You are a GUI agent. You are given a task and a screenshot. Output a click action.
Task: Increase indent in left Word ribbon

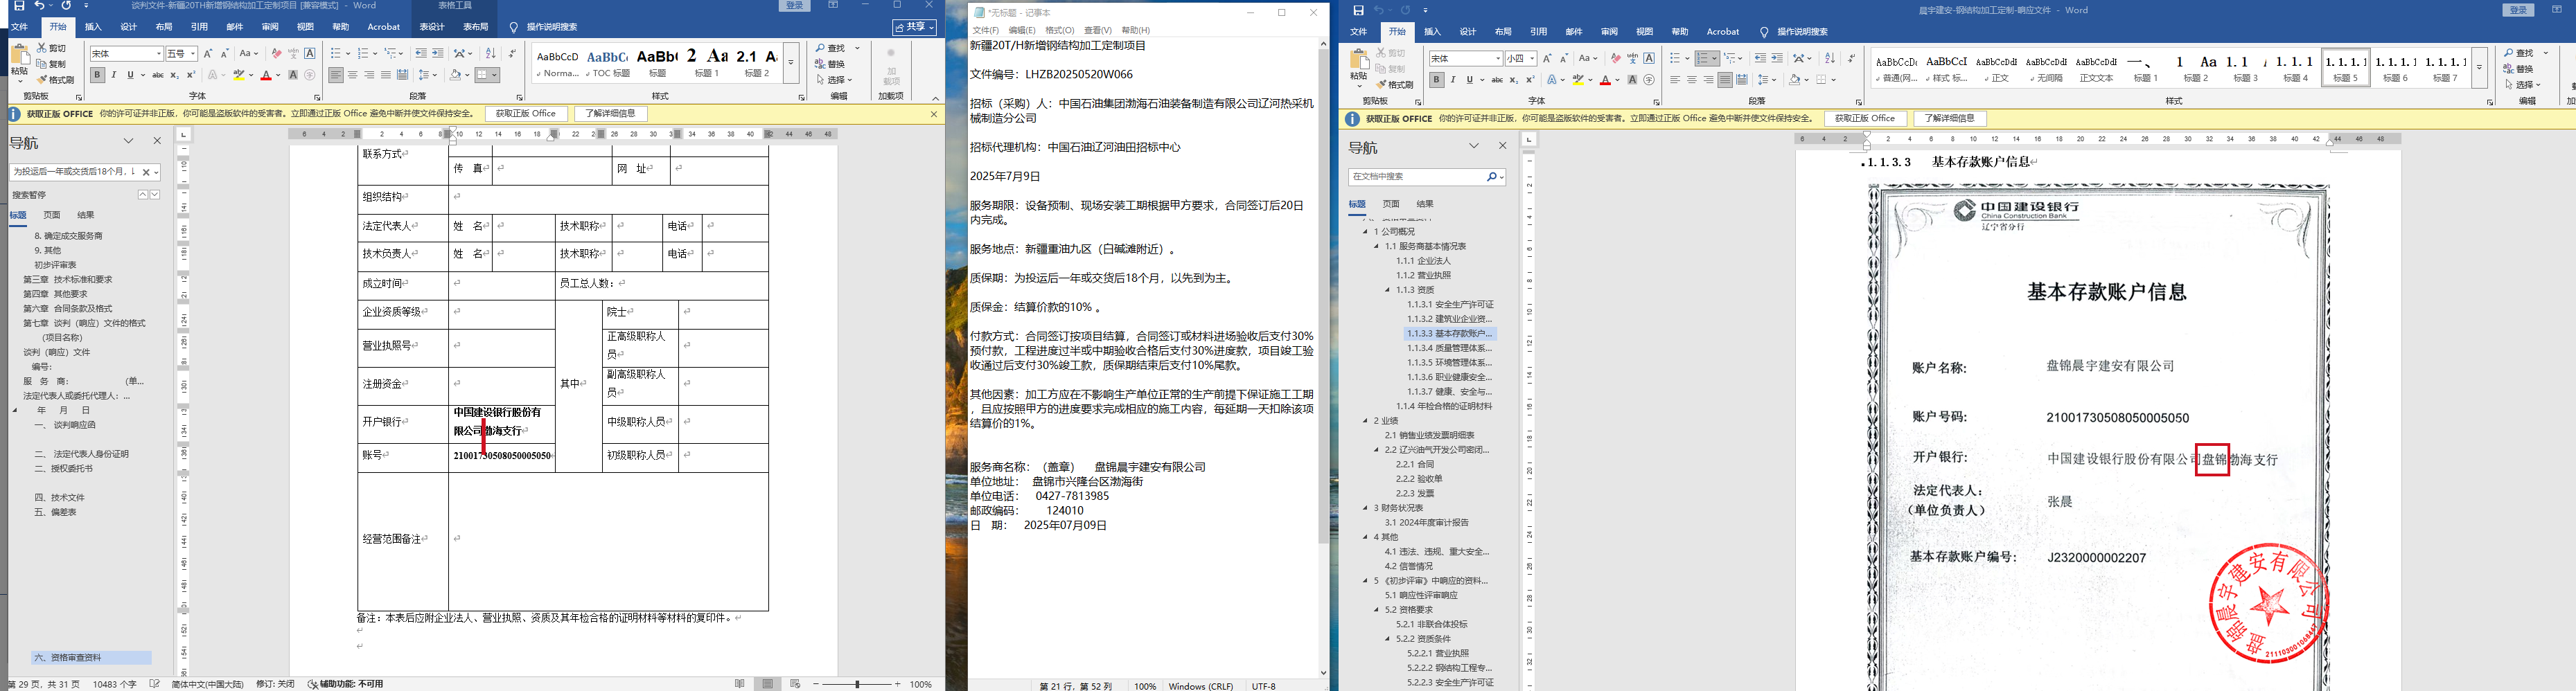tap(438, 53)
